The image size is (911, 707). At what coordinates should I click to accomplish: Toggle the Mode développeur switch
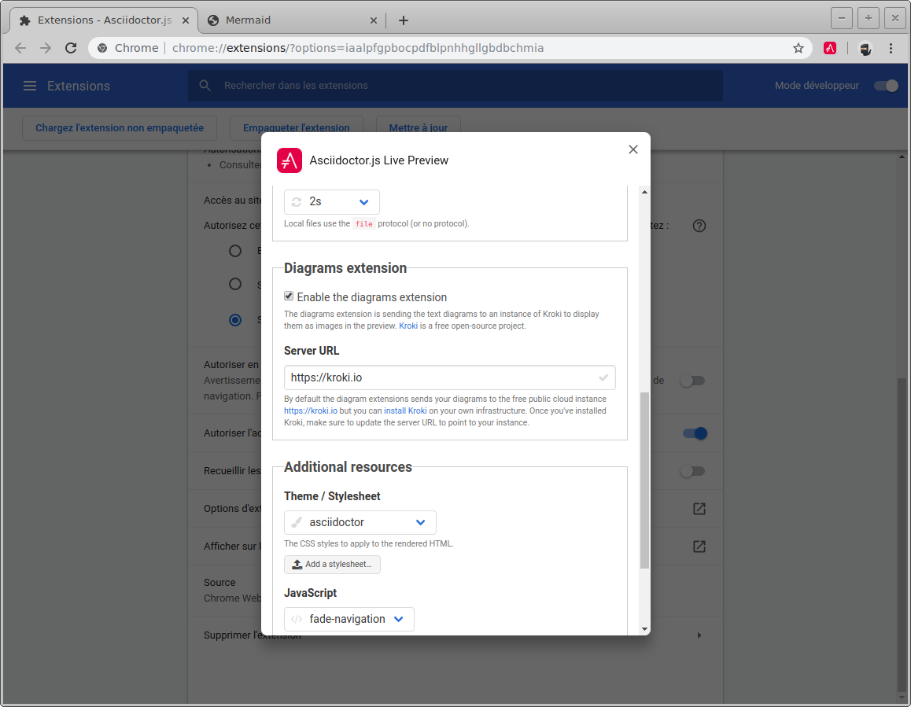pos(885,85)
